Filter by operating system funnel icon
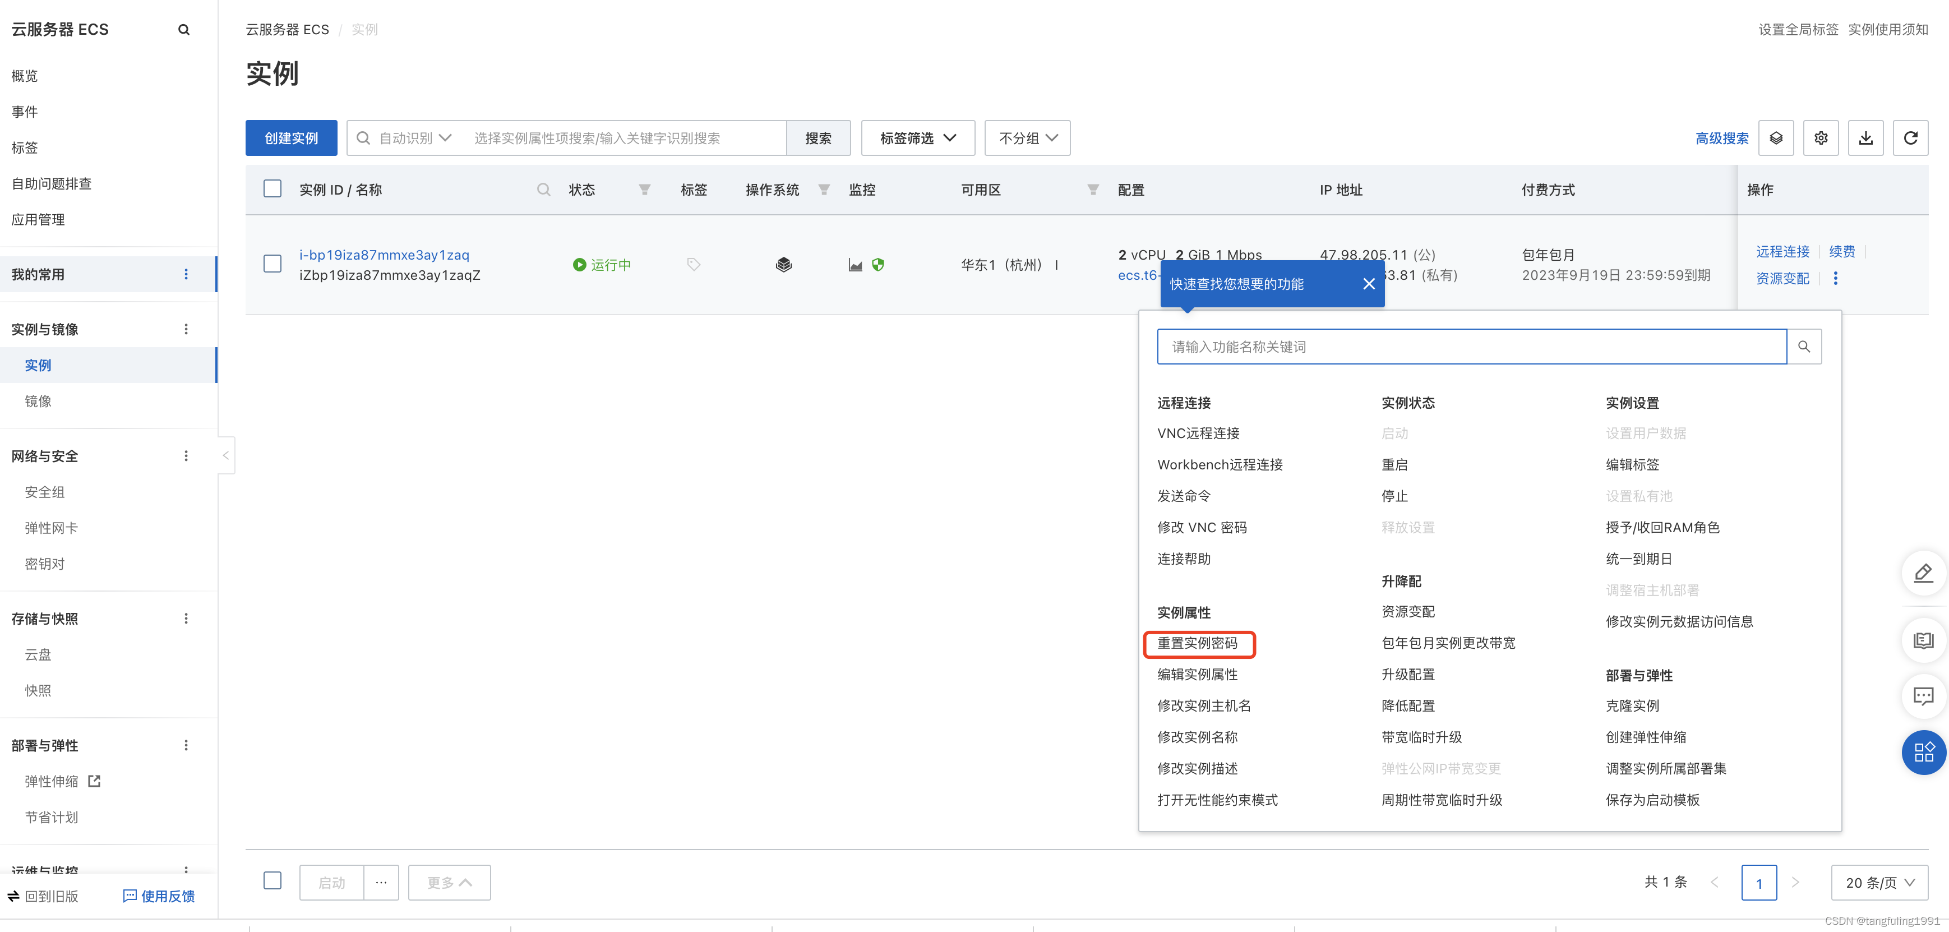Image resolution: width=1949 pixels, height=932 pixels. click(824, 189)
